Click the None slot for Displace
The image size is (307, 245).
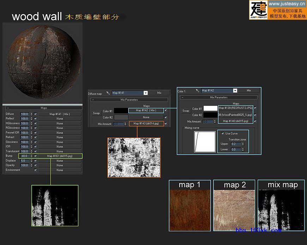pyautogui.click(x=60, y=161)
